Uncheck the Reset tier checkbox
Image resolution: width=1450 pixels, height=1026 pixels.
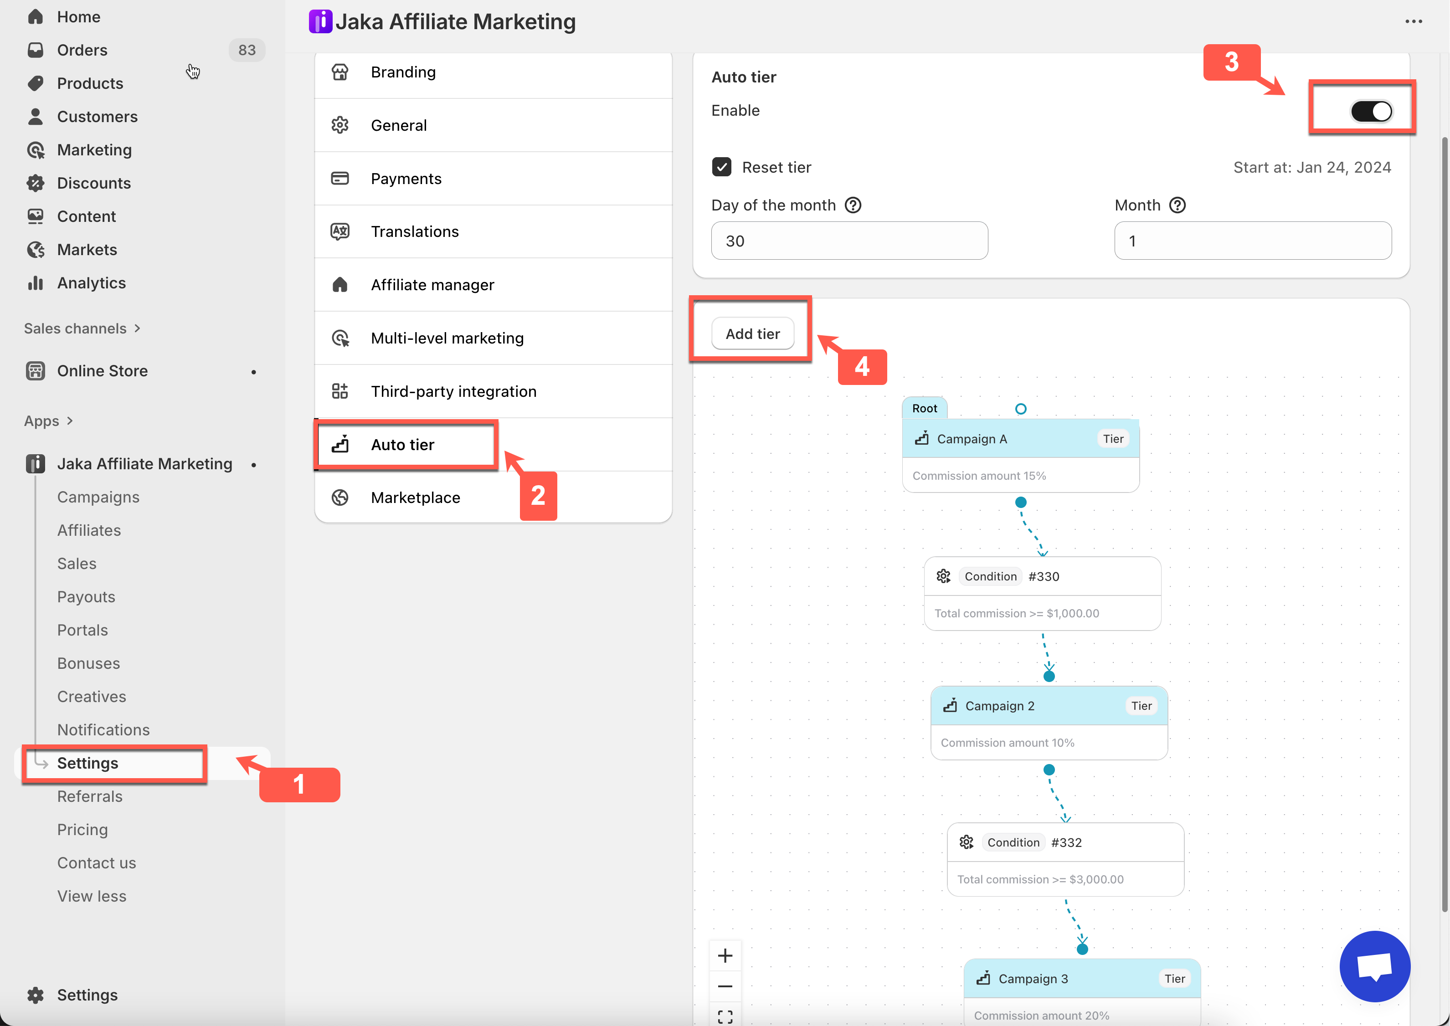[721, 167]
